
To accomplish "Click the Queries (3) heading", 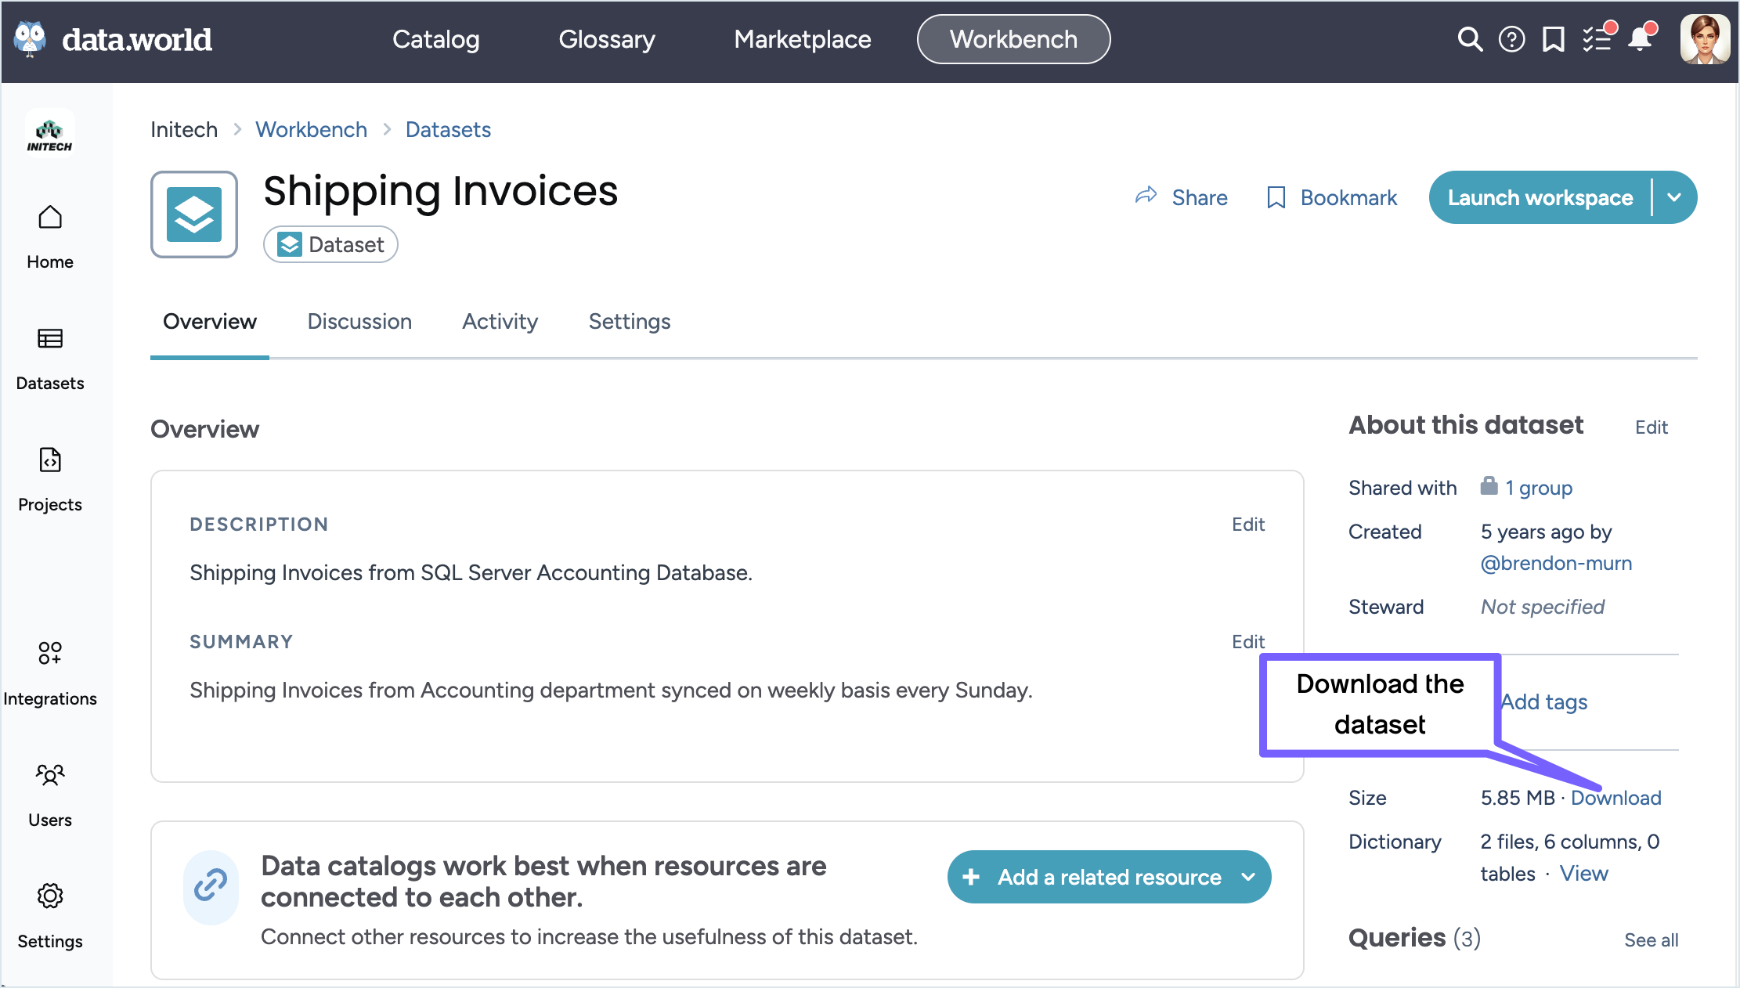I will click(1414, 937).
